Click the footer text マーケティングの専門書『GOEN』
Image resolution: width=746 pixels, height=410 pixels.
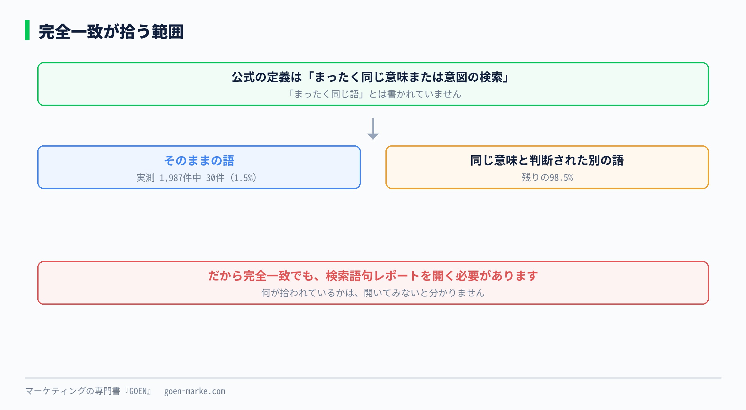click(x=89, y=391)
